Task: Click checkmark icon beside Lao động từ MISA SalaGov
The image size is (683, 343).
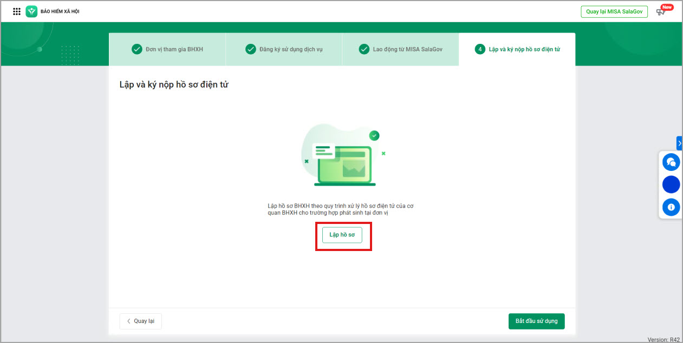Action: tap(364, 49)
